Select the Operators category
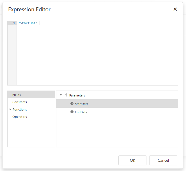The image size is (186, 171). [31, 117]
